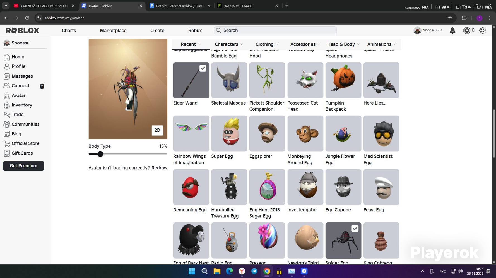
Task: Switch to the Pet Simulator 99 tab
Action: pos(180,6)
